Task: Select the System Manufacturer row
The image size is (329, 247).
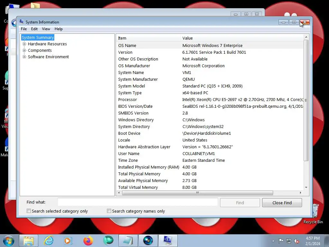Action: (x=210, y=79)
